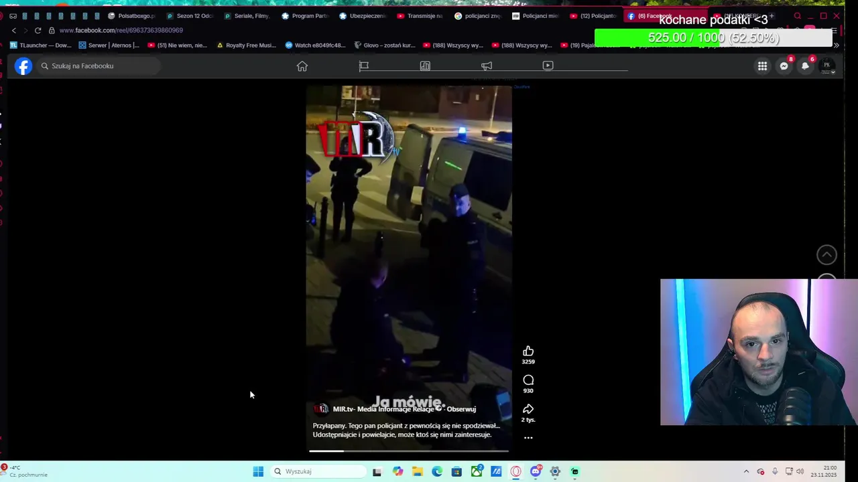This screenshot has height=482, width=858.
Task: Click the MIR.tv page avatar
Action: 321,409
